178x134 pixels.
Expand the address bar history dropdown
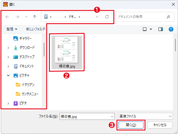click(97, 17)
